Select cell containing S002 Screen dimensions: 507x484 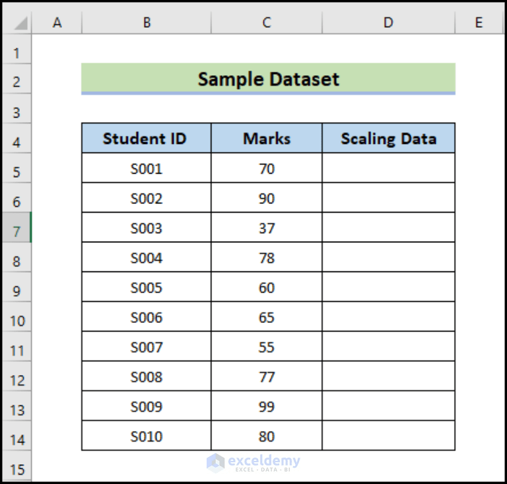[x=147, y=197]
